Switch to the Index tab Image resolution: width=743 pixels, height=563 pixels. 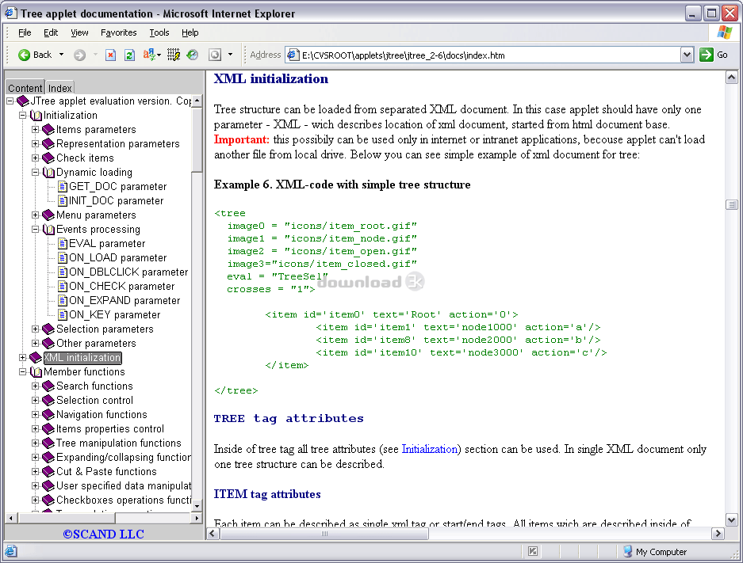pyautogui.click(x=59, y=88)
